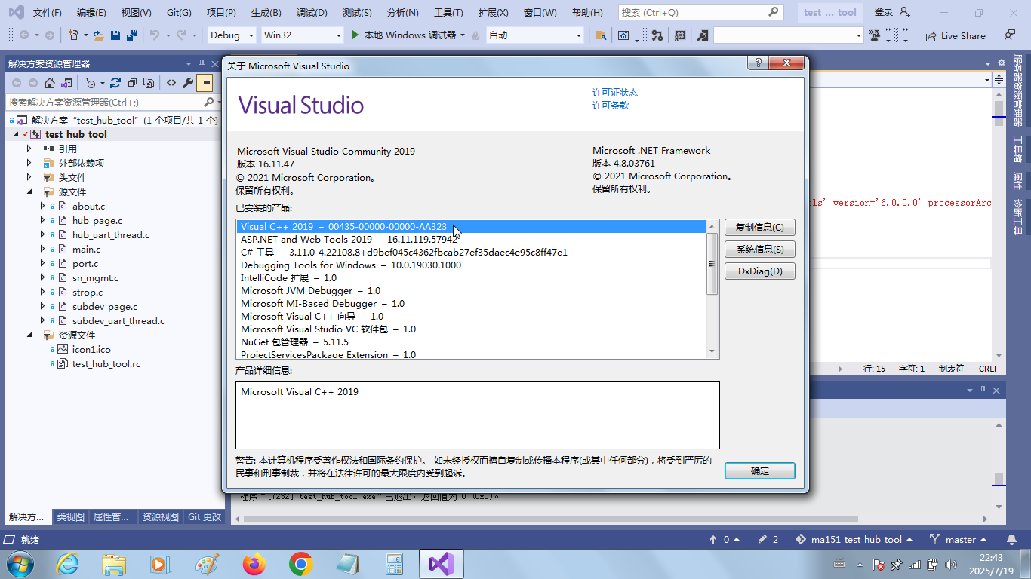Click the Solution Explorer search field
Screen dimensions: 1031x579
pyautogui.click(x=106, y=102)
